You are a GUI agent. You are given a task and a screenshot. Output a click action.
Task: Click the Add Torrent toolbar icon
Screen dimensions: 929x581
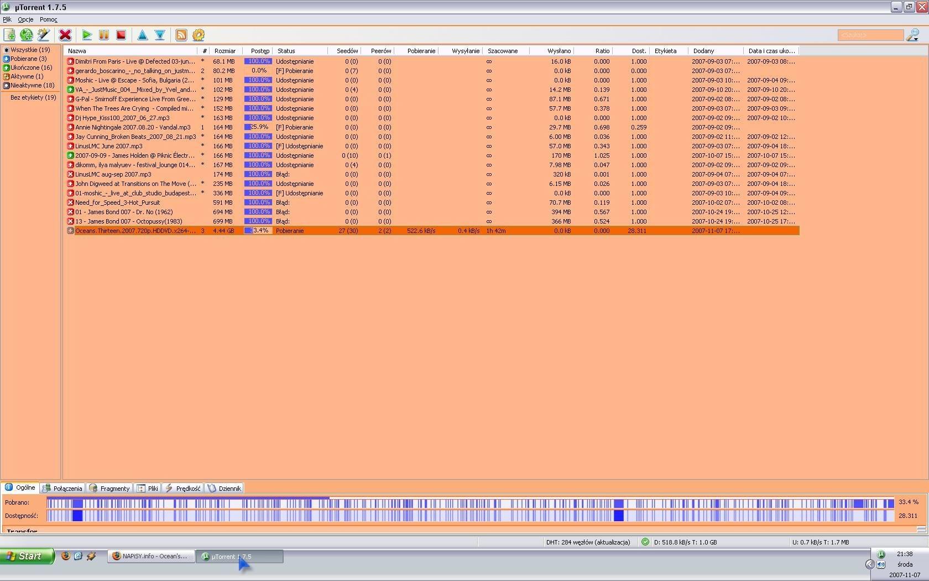[x=9, y=35]
